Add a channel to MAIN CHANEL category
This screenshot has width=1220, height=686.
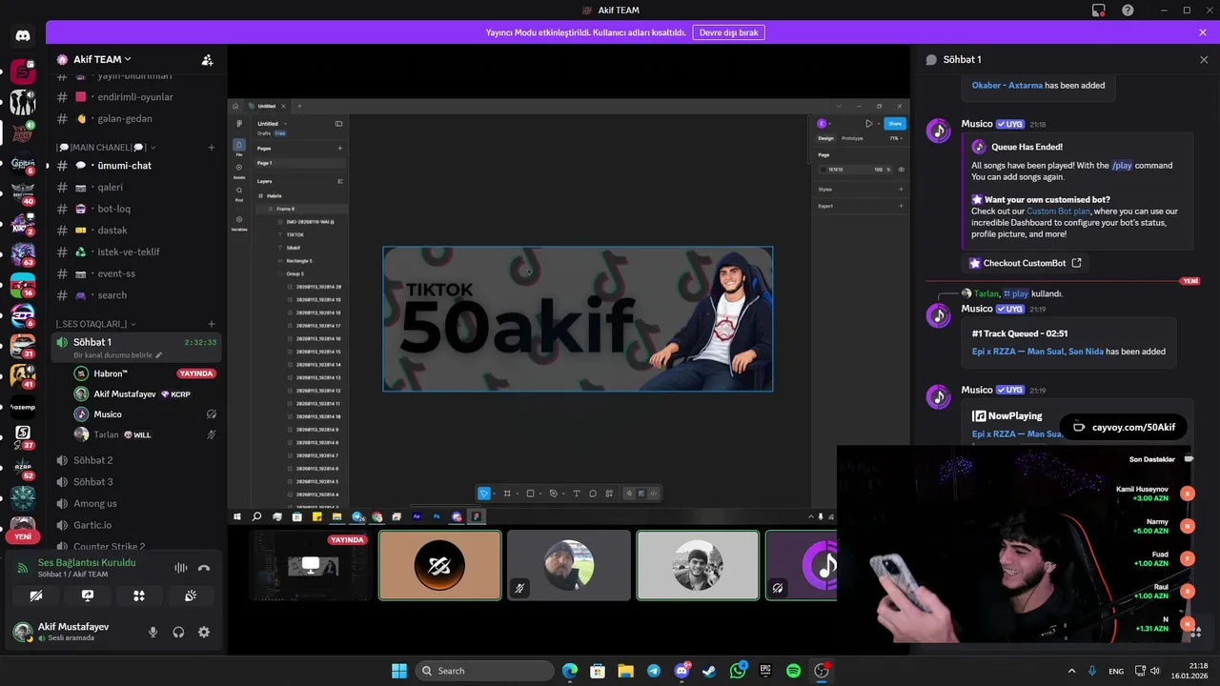[x=212, y=148]
